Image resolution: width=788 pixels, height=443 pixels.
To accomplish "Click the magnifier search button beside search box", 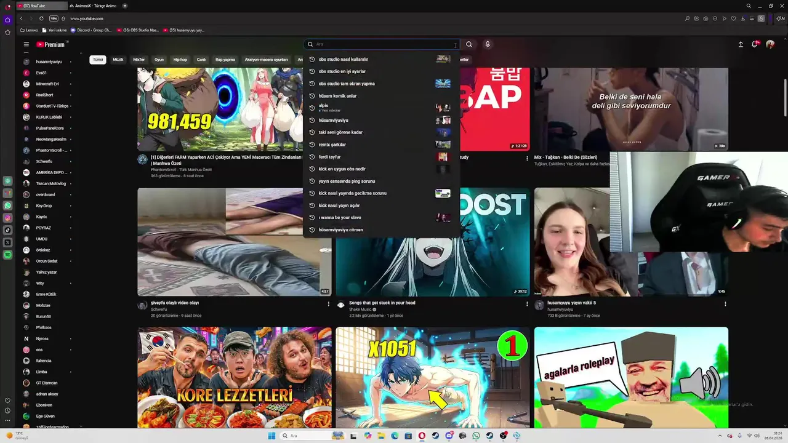I will 468,44.
